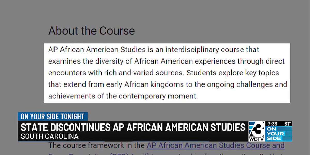Click the On Your Side Tonight banner
The width and height of the screenshot is (310, 155).
pos(53,116)
